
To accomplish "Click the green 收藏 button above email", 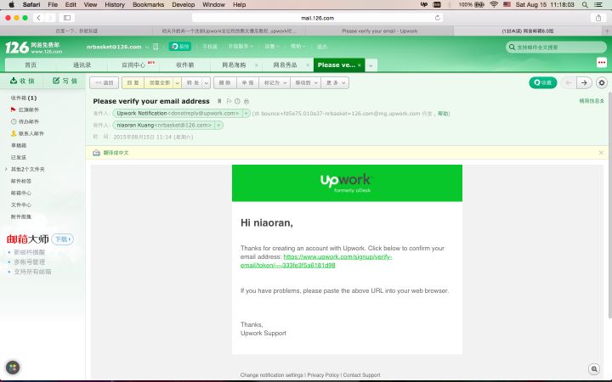I will click(543, 82).
